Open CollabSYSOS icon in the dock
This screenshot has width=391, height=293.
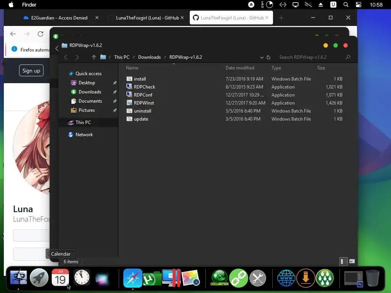220,278
